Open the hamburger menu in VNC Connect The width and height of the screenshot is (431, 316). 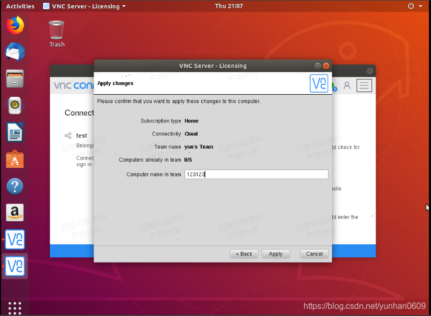[x=364, y=85]
